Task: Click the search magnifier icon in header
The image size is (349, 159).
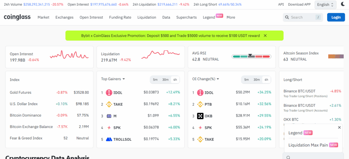Action: 287,17
